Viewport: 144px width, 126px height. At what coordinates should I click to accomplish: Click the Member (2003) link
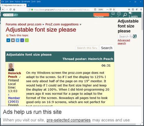click(14, 100)
